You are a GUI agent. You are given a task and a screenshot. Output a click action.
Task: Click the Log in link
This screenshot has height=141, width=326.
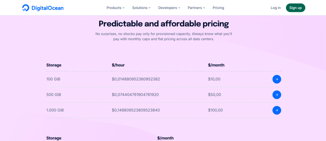coord(275,8)
